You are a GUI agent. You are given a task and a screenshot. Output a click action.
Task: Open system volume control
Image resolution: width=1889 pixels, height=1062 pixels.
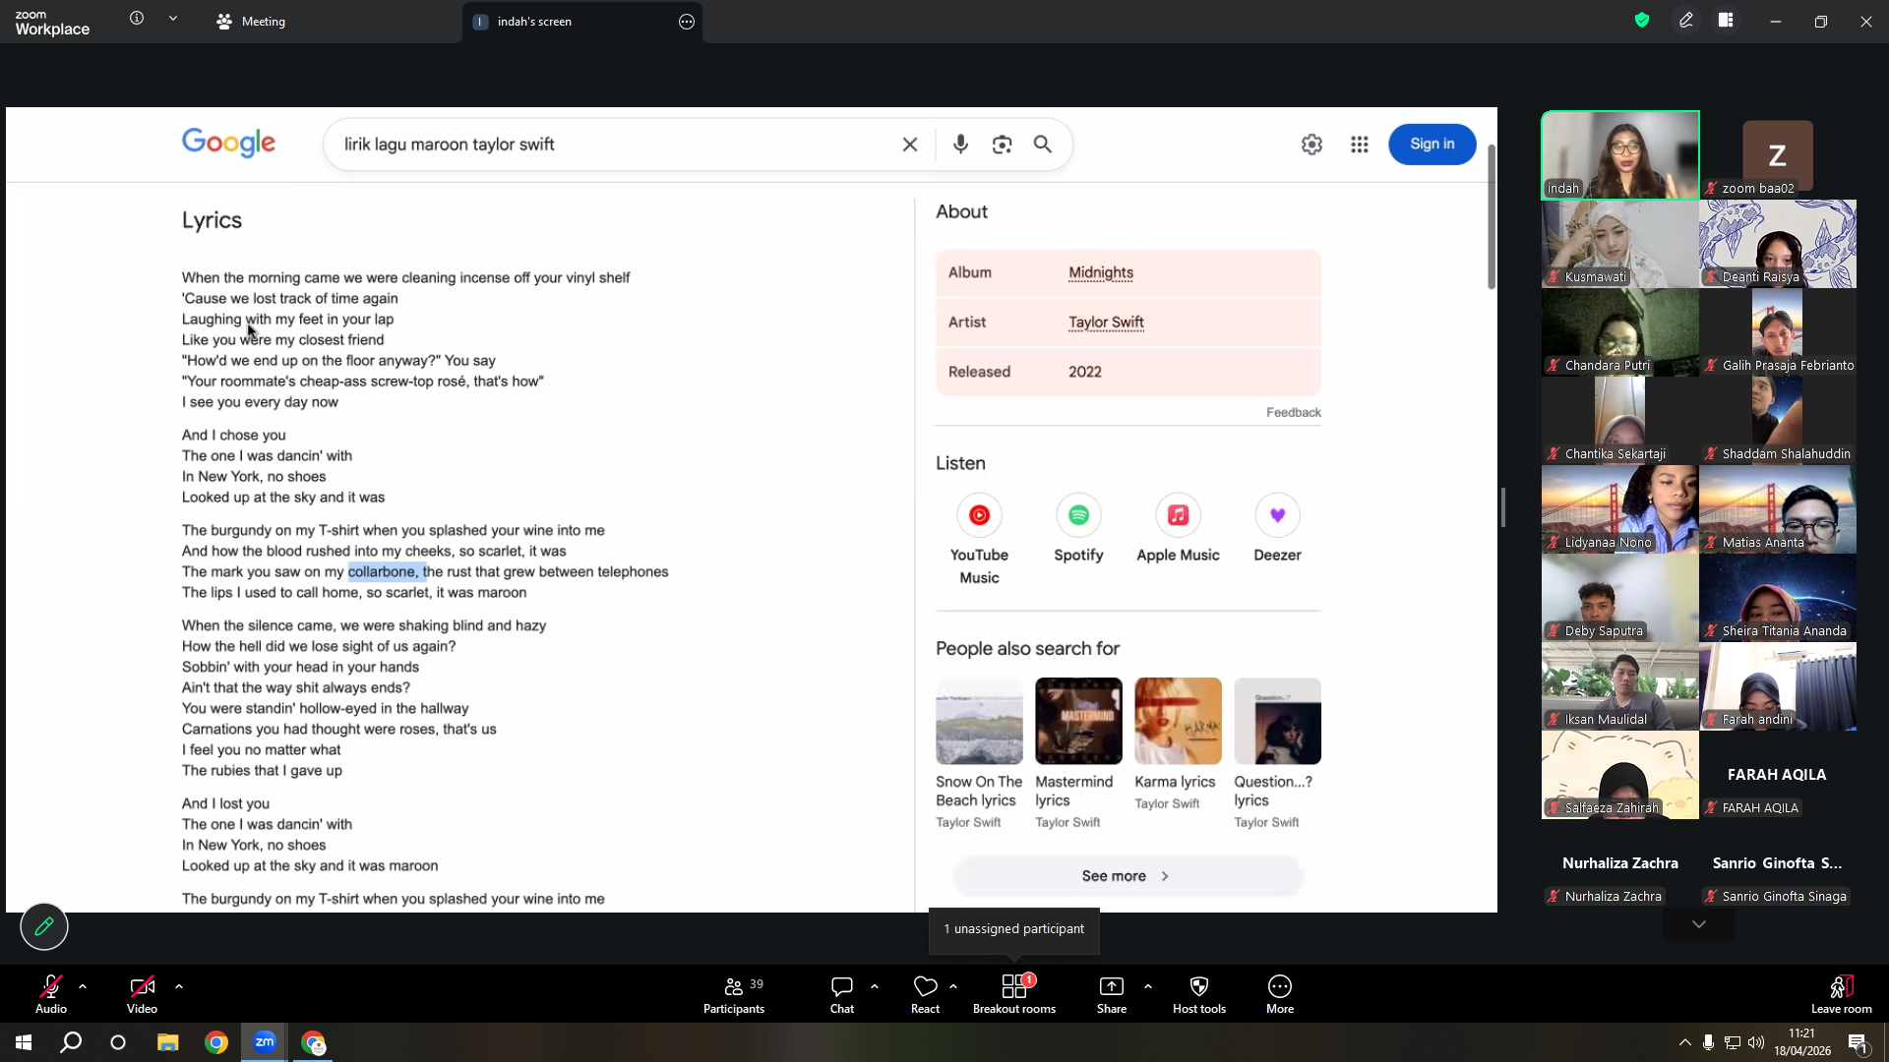pos(1756,1042)
